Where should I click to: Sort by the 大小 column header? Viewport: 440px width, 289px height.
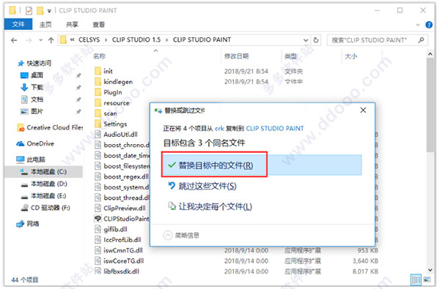351,56
